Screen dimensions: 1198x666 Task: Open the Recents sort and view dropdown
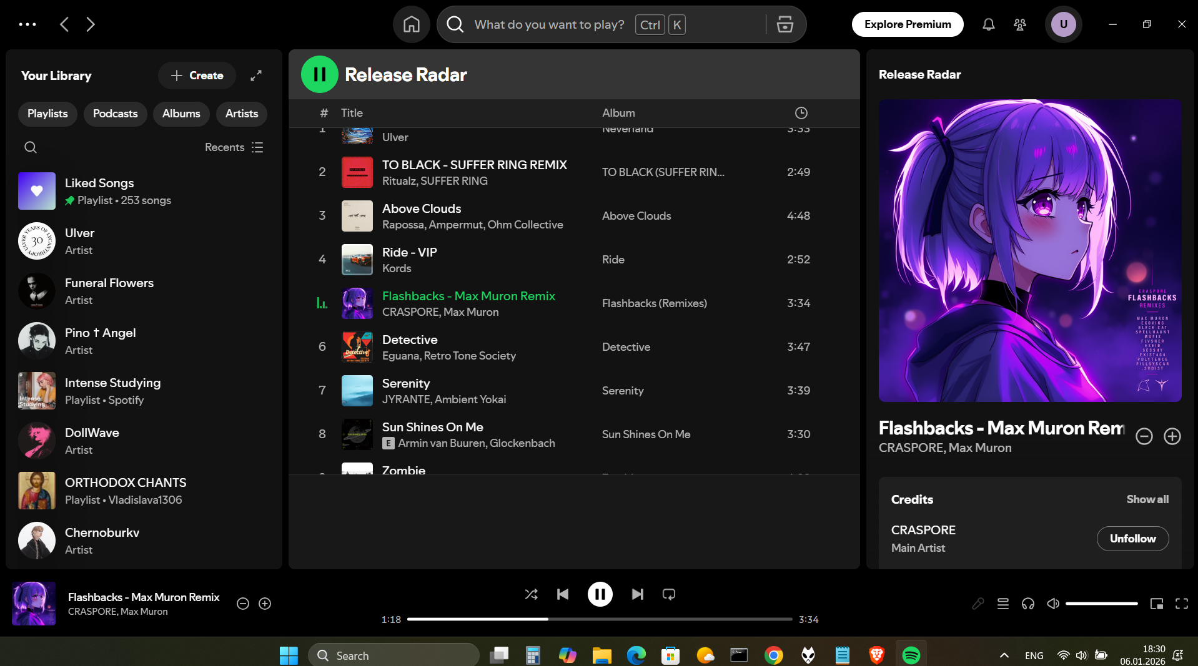[x=234, y=147]
